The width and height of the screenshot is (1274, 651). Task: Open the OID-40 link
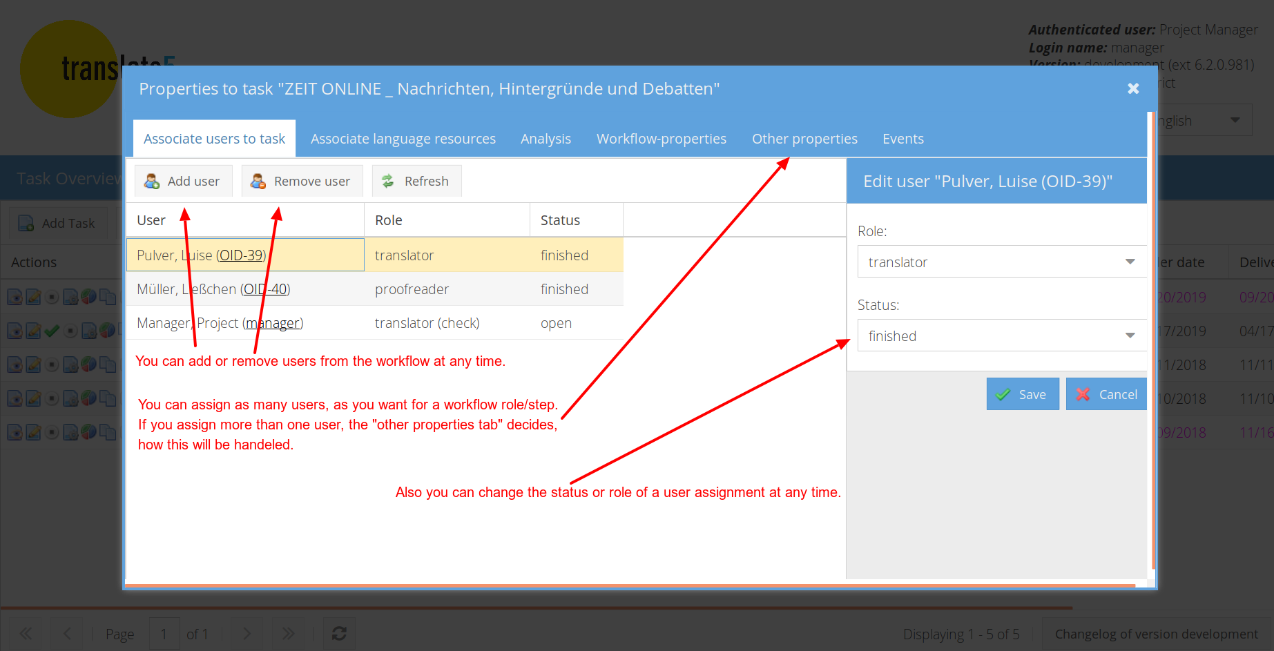pos(265,289)
